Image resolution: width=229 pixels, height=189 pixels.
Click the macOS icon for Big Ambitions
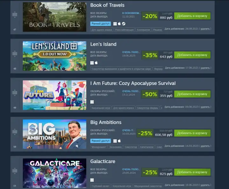(x=119, y=141)
